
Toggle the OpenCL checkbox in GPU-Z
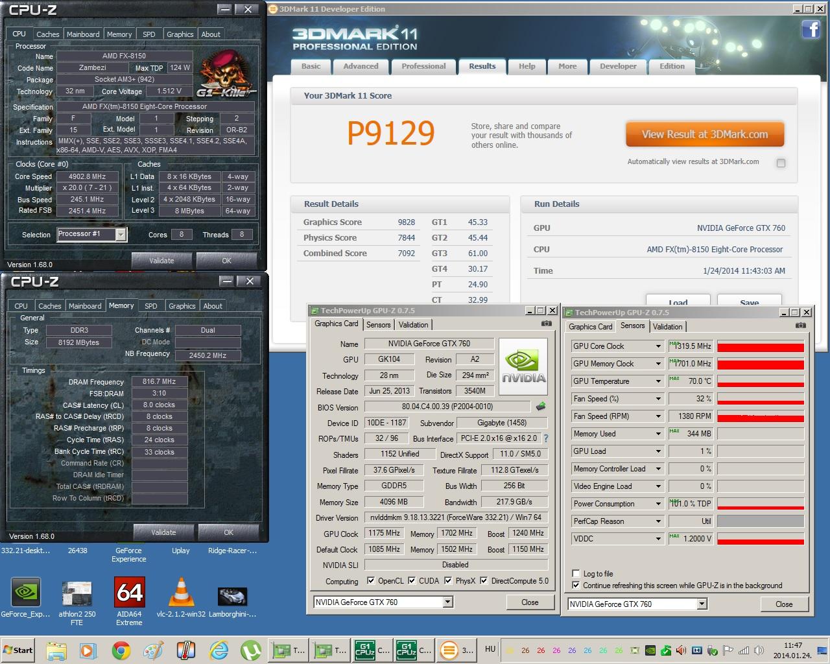point(370,580)
